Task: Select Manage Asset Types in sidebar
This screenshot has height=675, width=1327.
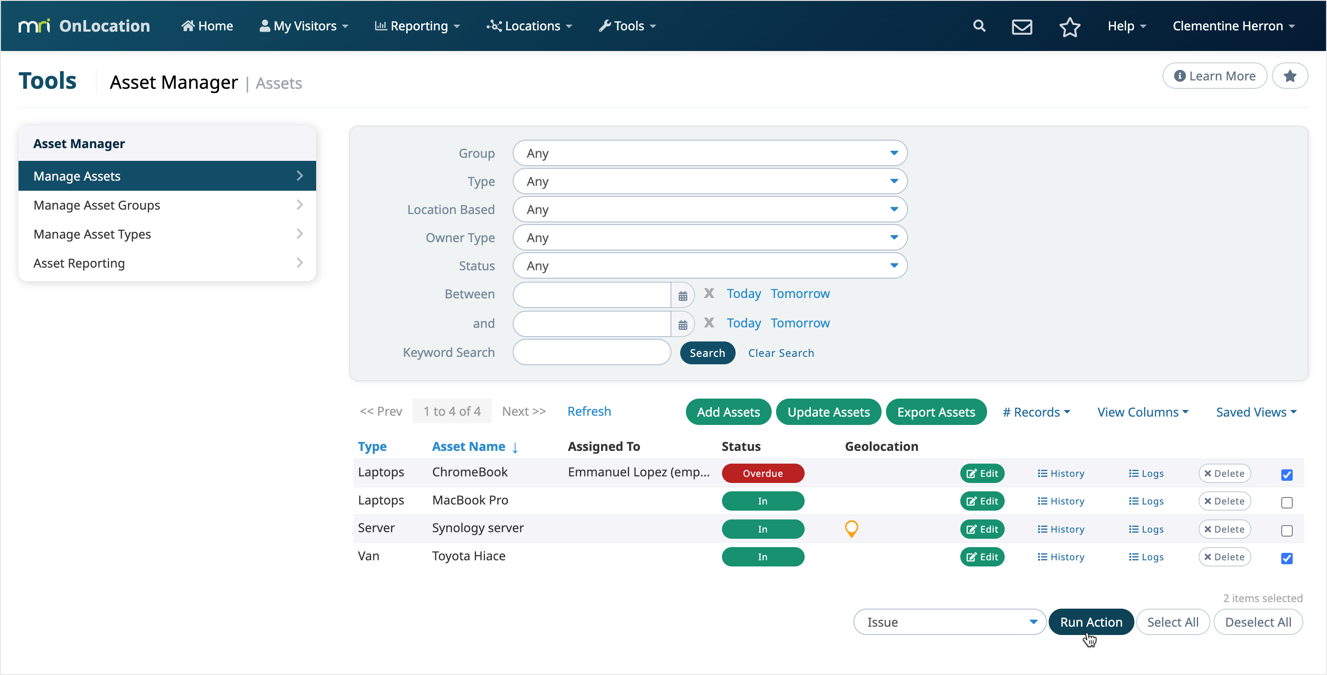Action: pos(167,234)
